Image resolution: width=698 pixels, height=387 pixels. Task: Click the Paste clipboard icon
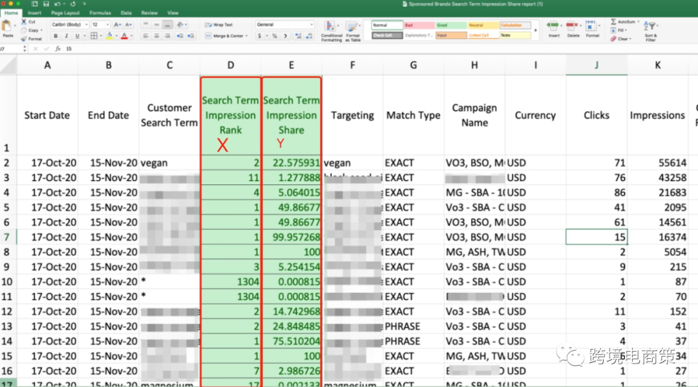[x=8, y=26]
